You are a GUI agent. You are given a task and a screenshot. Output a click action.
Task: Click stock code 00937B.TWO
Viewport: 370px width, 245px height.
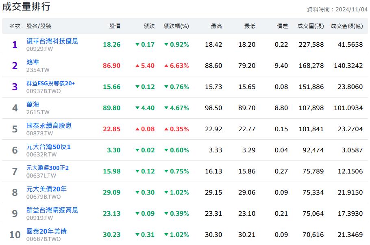click(44, 91)
